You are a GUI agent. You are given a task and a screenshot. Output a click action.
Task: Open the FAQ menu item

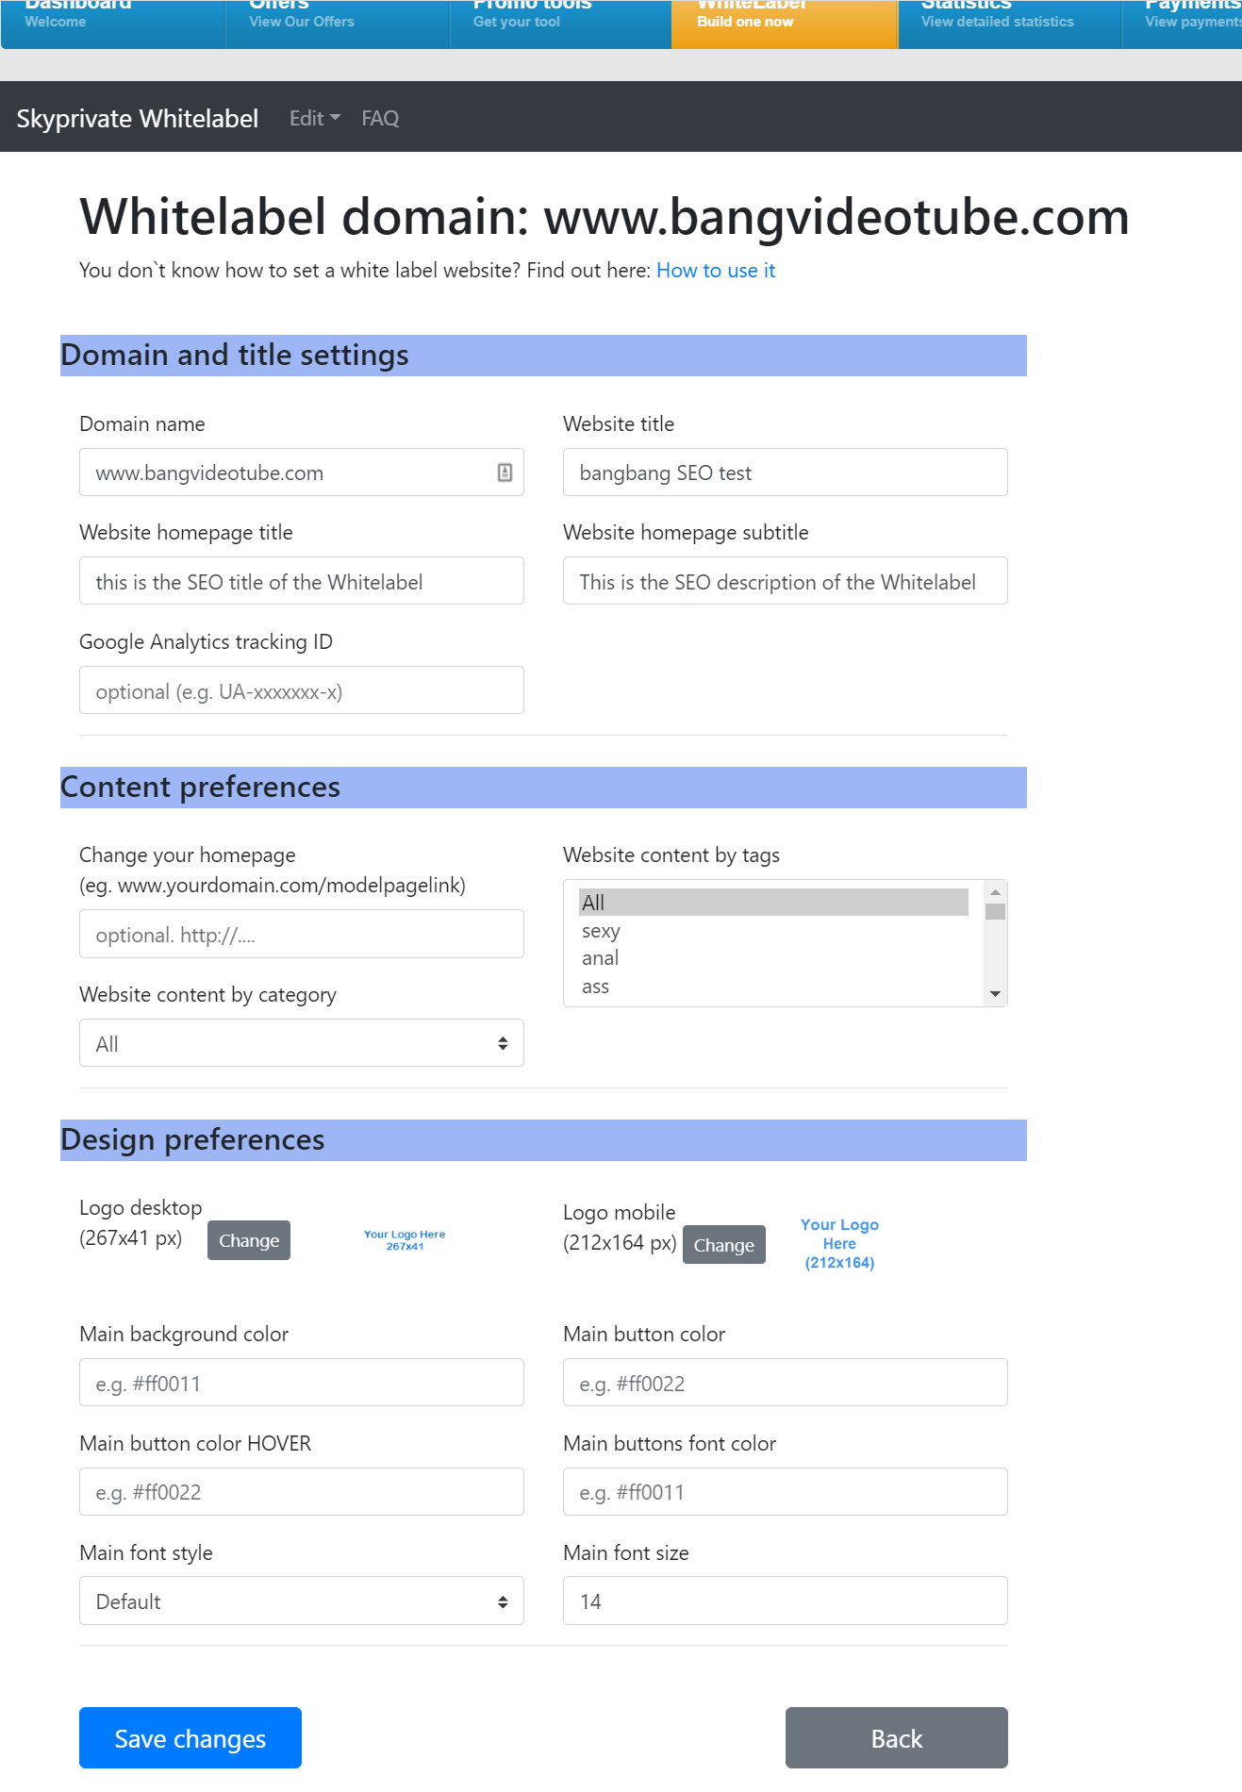380,118
